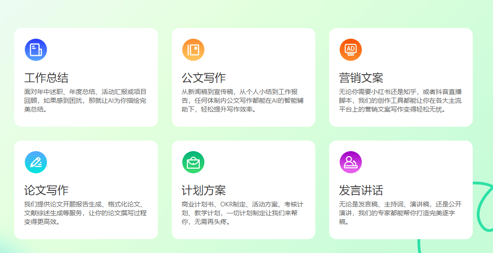This screenshot has height=253, width=493.
Task: Click the 公文写作 description starting with 从新闻稿到宣传稿
Action: click(x=243, y=100)
